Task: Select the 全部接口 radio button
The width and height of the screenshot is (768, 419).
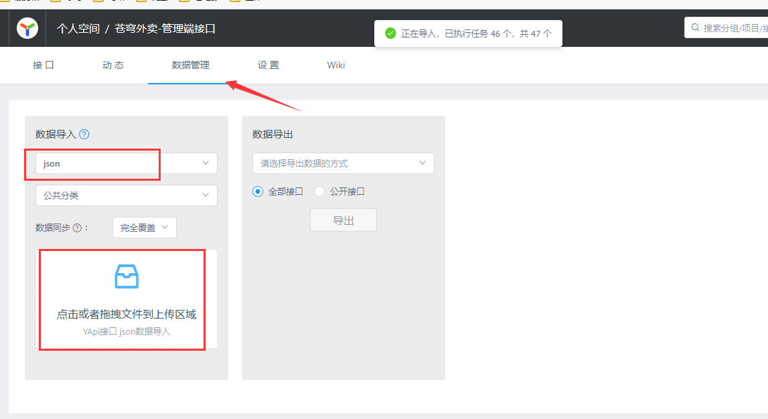Action: click(x=258, y=191)
